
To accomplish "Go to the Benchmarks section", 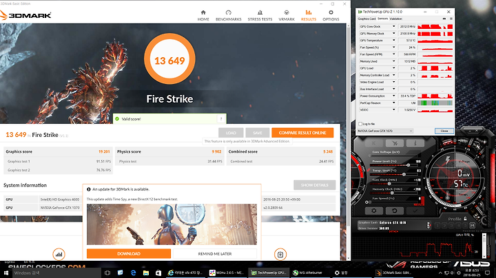I will click(x=229, y=15).
